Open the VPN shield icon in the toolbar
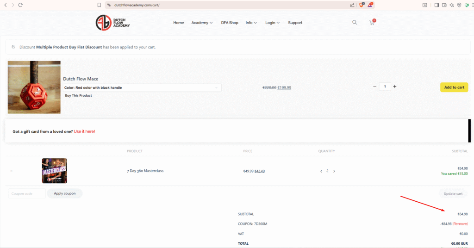 (459, 5)
